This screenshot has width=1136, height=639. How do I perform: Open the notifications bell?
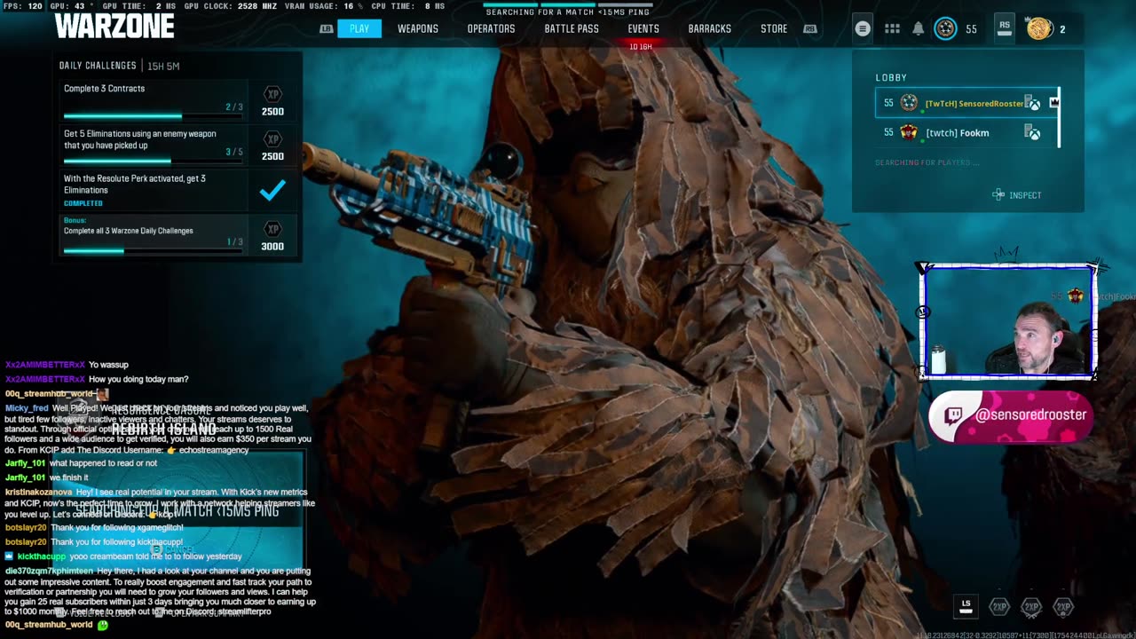coord(919,28)
